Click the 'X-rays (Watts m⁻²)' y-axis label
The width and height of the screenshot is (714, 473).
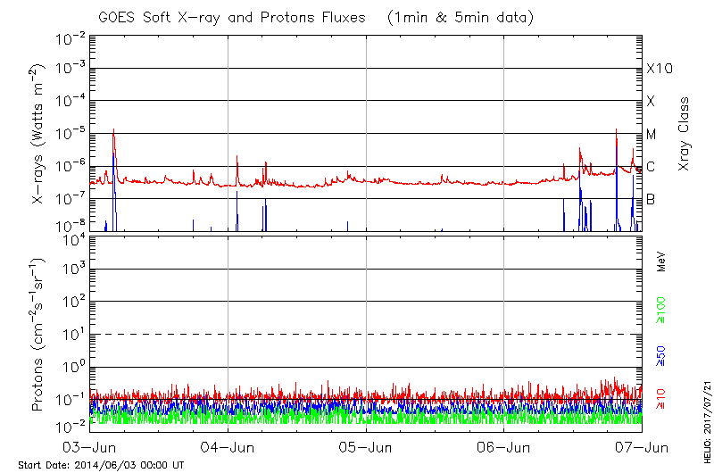click(39, 136)
